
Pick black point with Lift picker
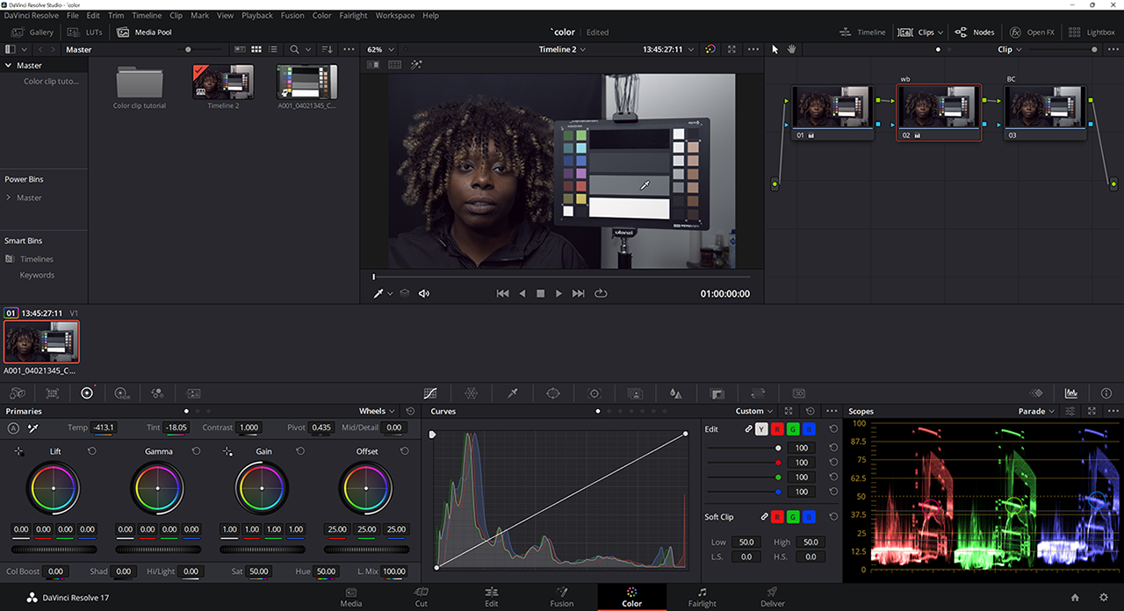click(18, 451)
